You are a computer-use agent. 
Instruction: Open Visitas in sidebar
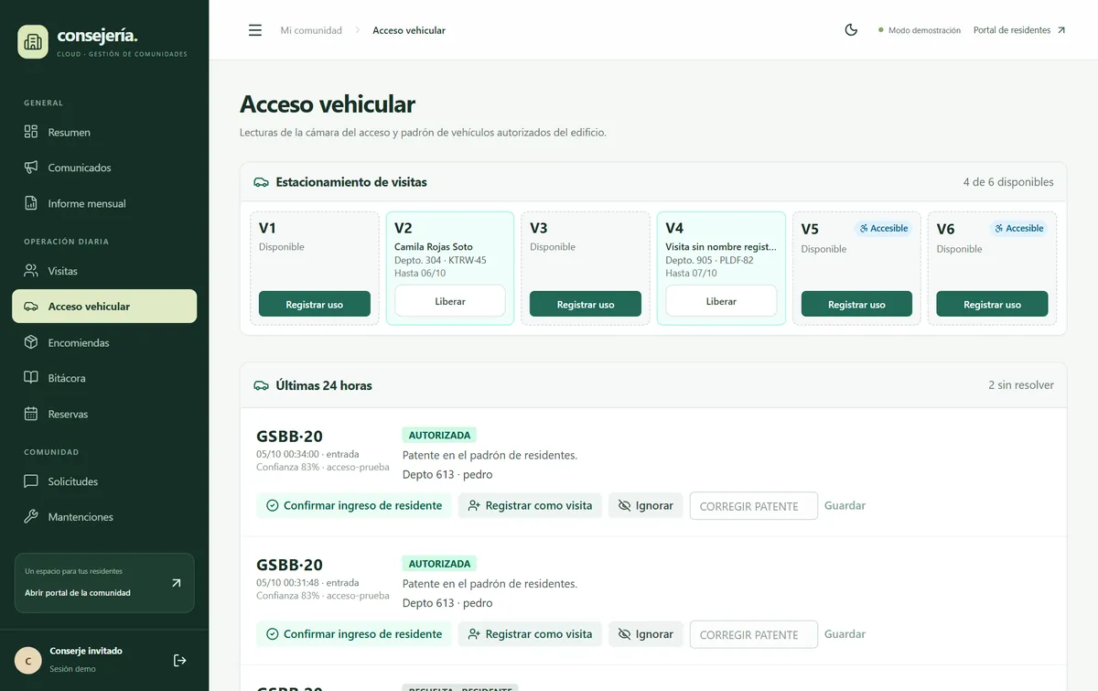click(x=104, y=271)
